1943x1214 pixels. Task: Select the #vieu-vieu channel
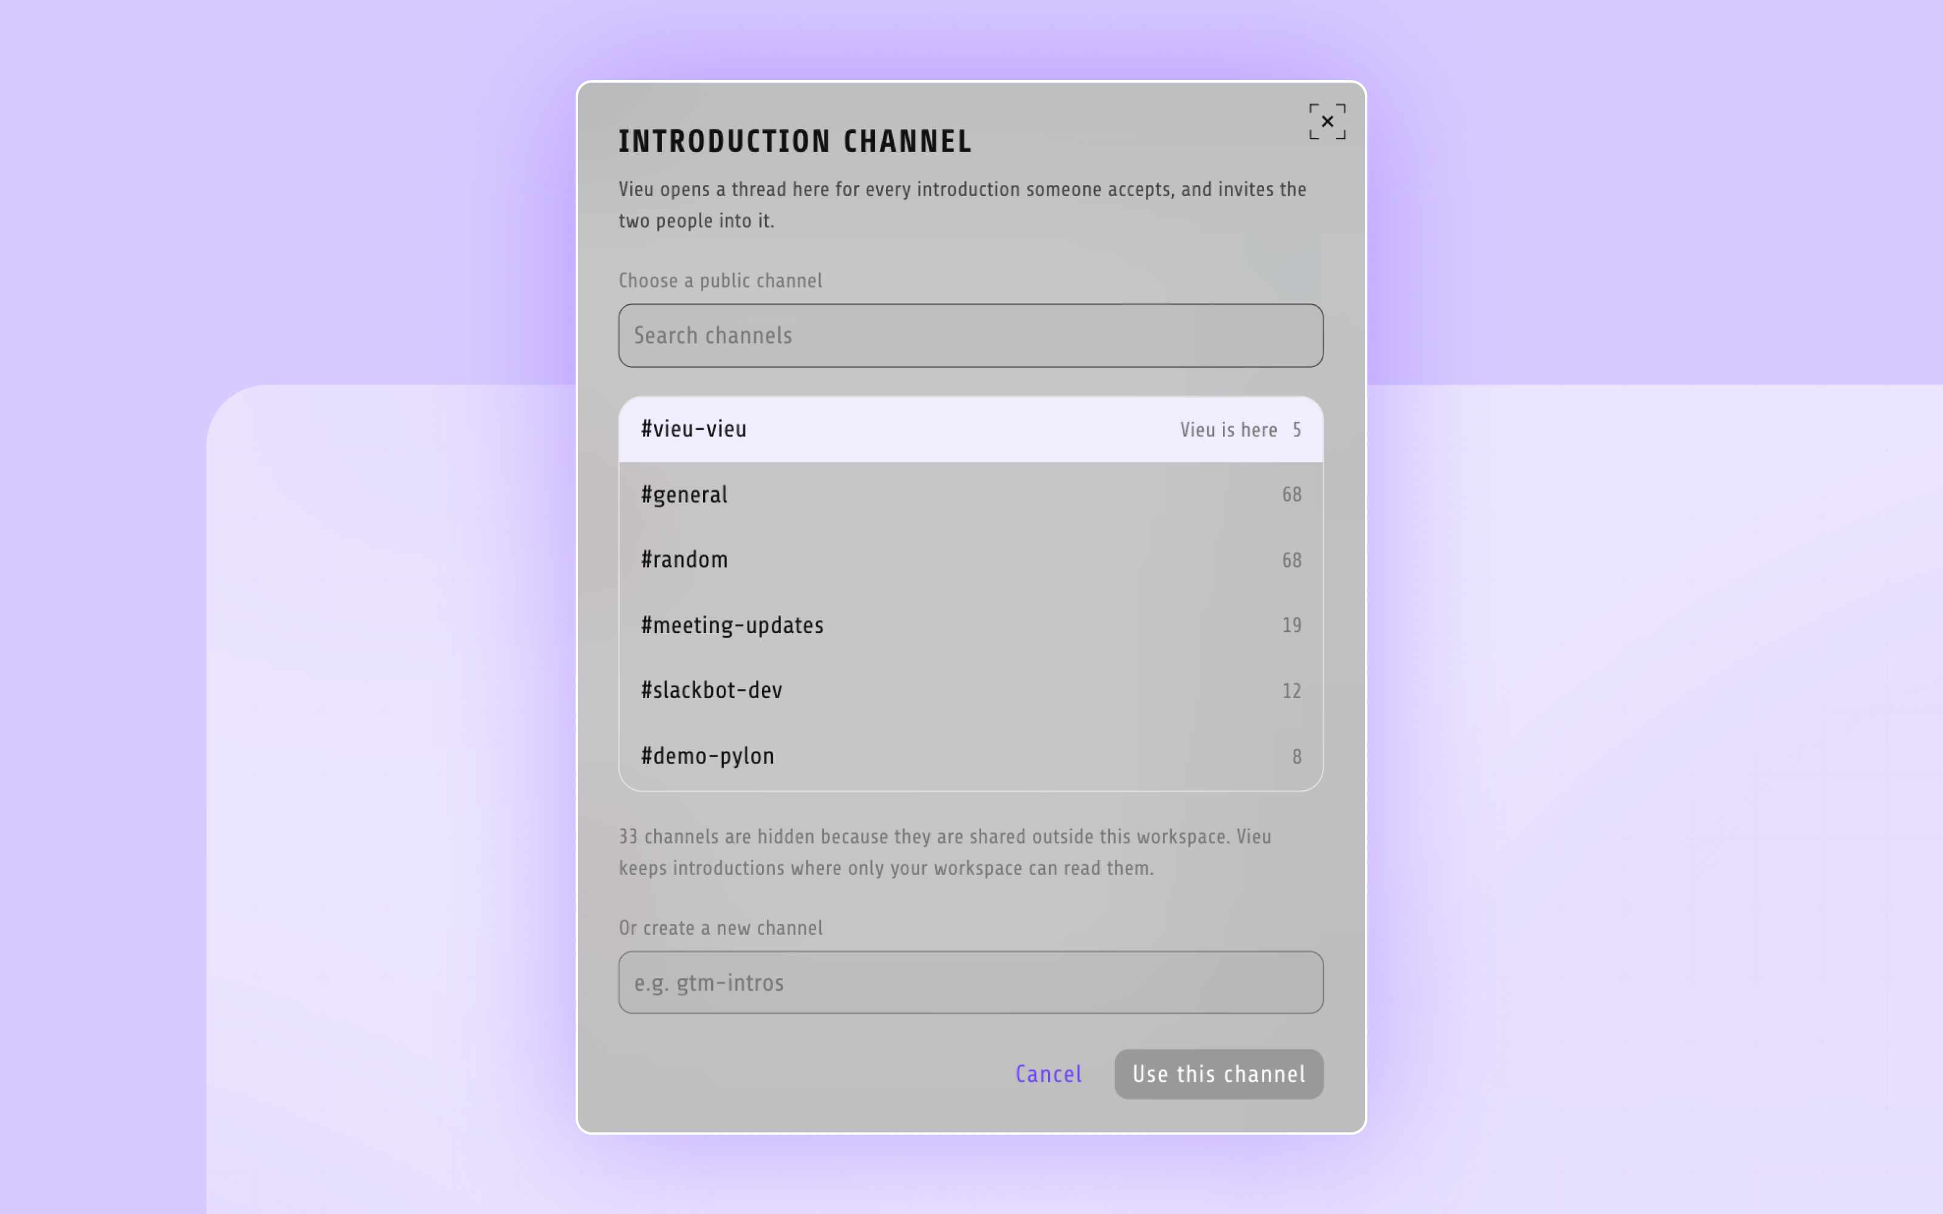[971, 430]
